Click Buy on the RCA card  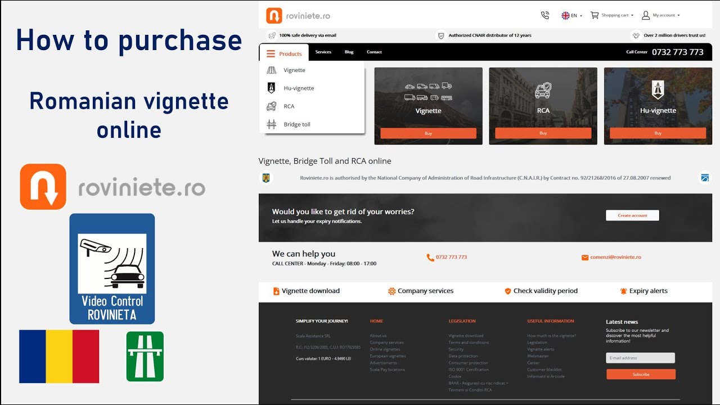pos(543,133)
